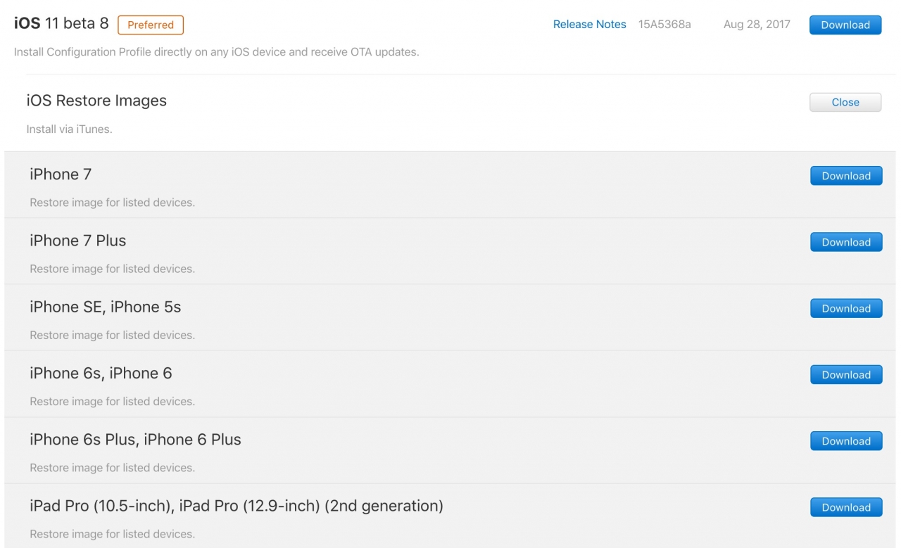Open the iOS 11 beta 8 Release Notes
This screenshot has width=901, height=548.
point(589,24)
